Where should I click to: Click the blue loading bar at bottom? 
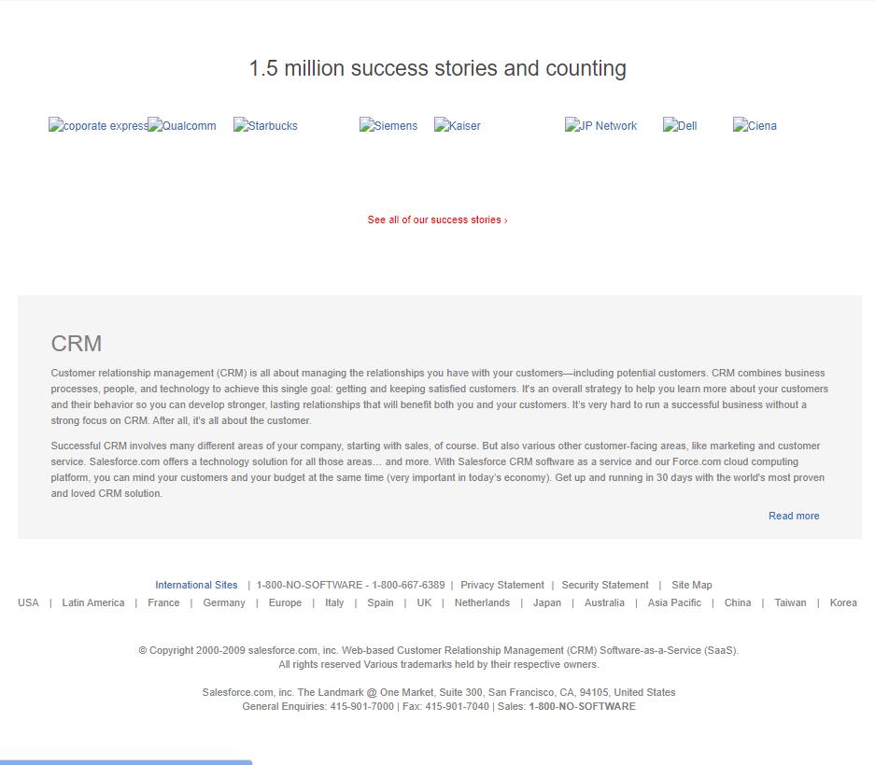pos(126,762)
